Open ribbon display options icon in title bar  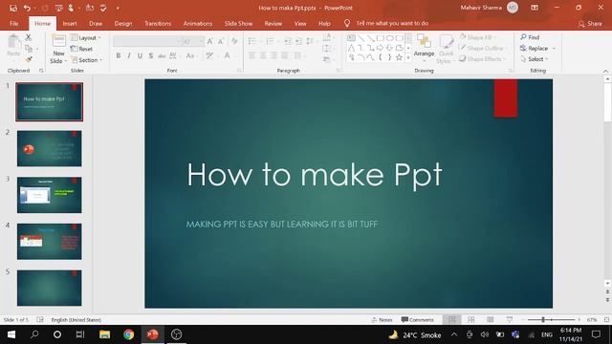click(535, 8)
